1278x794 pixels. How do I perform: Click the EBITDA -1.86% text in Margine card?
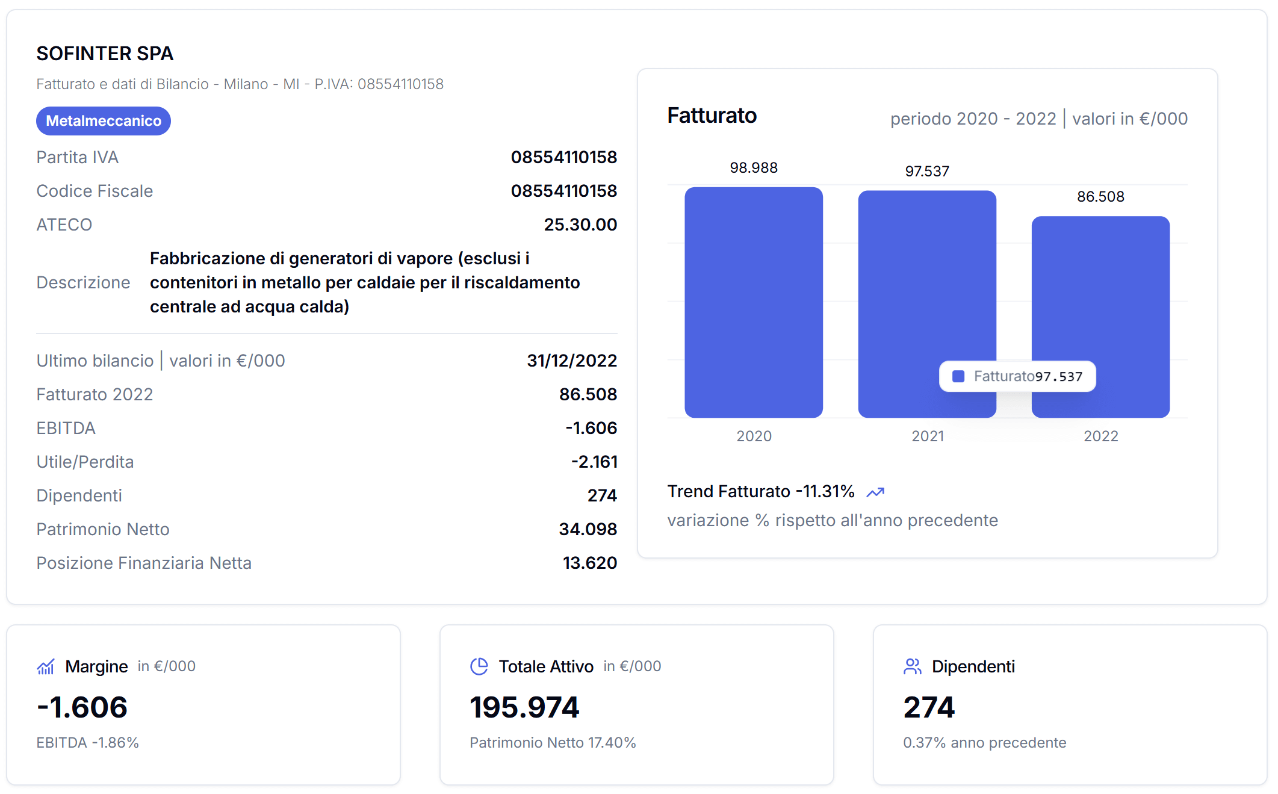(88, 743)
